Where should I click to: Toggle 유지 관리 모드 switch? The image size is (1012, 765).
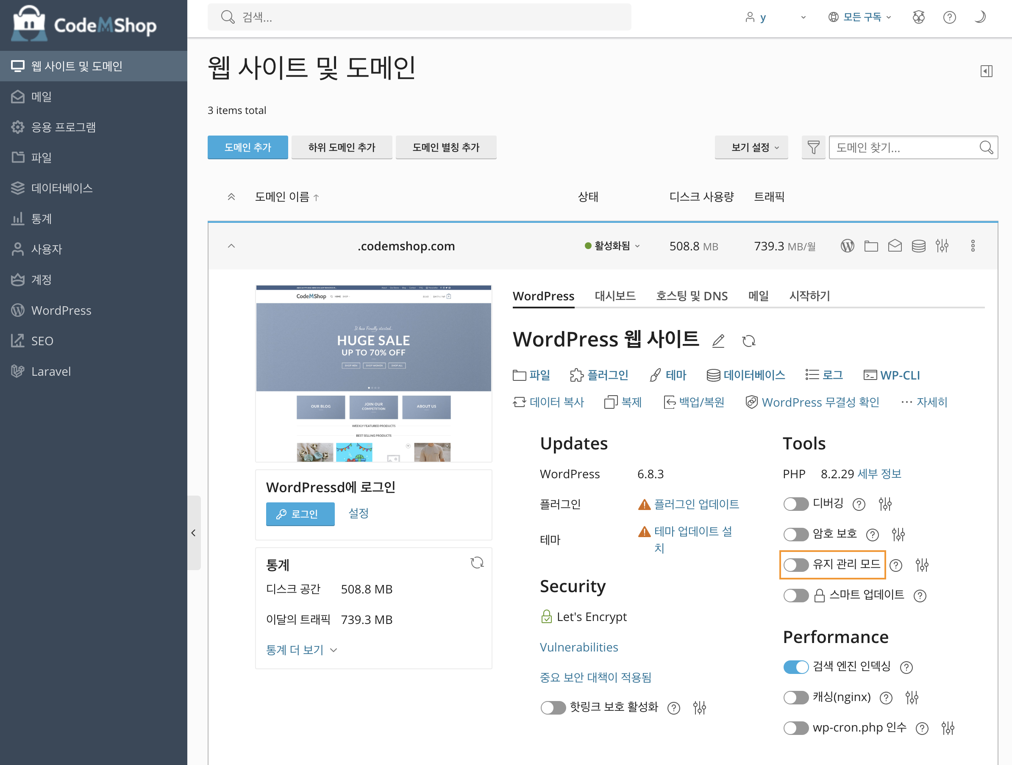click(796, 565)
